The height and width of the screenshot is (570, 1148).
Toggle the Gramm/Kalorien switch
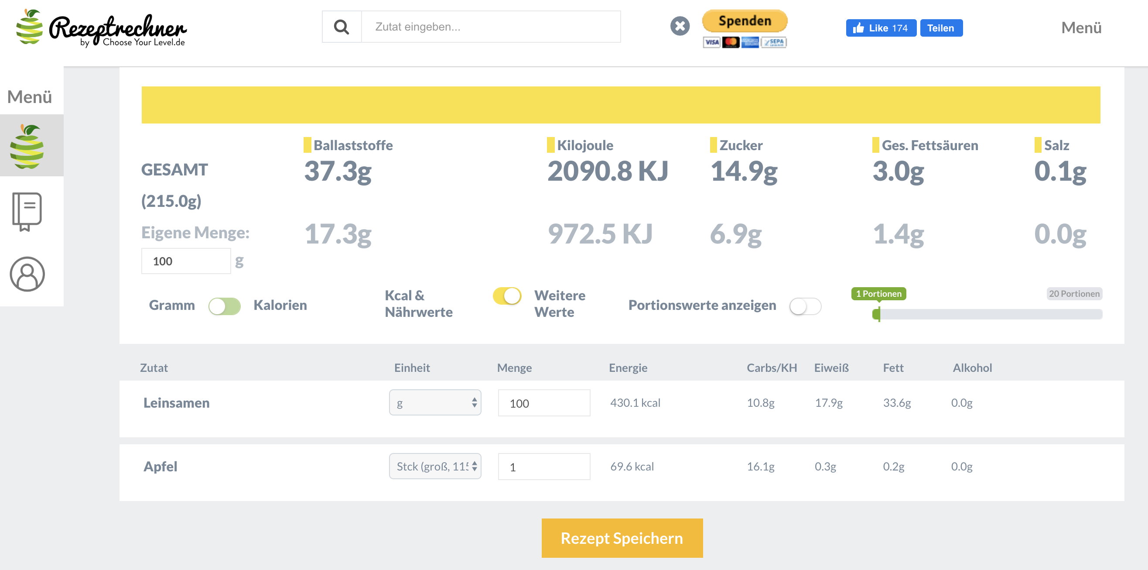coord(225,306)
